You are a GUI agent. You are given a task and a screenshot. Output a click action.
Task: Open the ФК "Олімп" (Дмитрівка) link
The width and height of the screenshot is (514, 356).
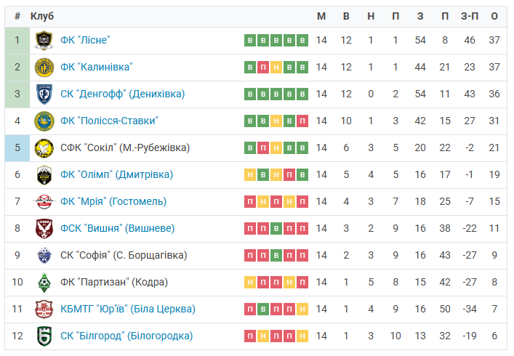pyautogui.click(x=117, y=174)
